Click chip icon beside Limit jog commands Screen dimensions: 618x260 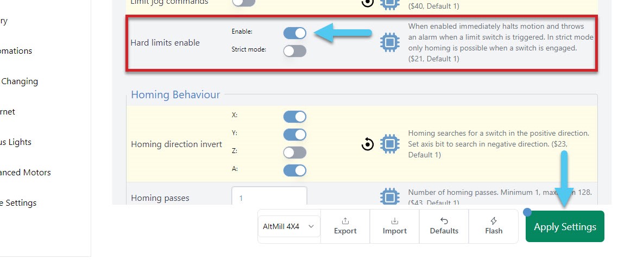point(389,3)
